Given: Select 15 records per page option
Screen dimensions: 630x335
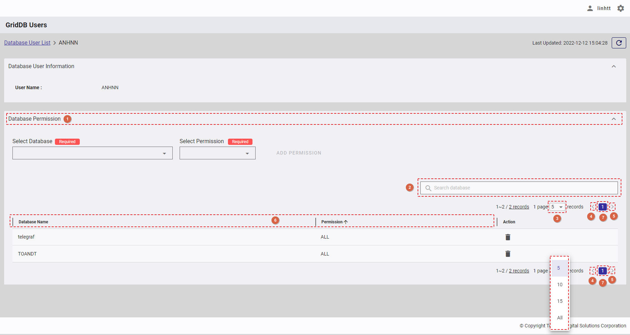Looking at the screenshot, I should click(x=560, y=301).
